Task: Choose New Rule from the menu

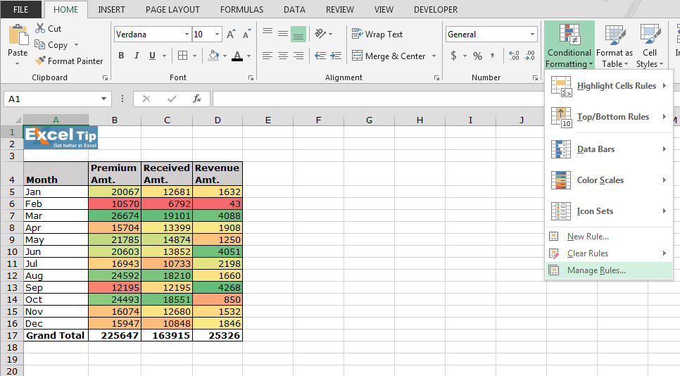Action: click(608, 237)
